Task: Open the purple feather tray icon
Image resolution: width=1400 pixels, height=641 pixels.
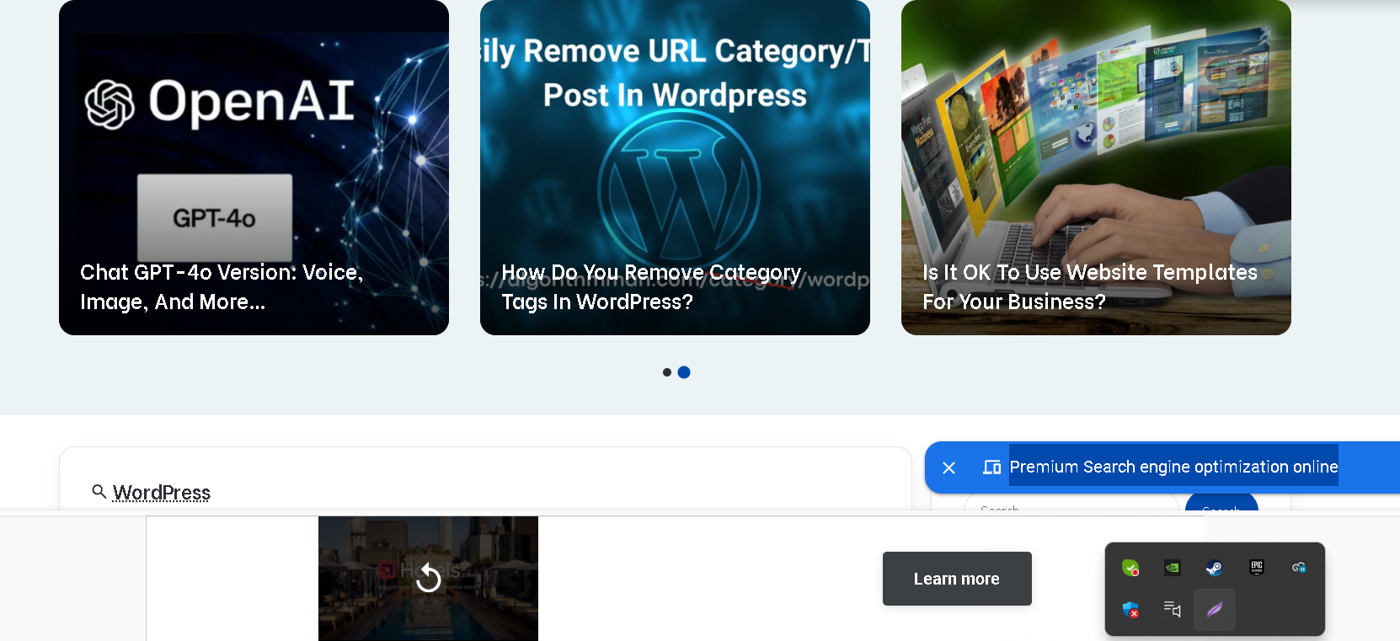Action: tap(1215, 610)
